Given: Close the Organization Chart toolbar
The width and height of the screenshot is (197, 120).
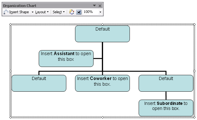Looking at the screenshot, I should pos(100,6).
